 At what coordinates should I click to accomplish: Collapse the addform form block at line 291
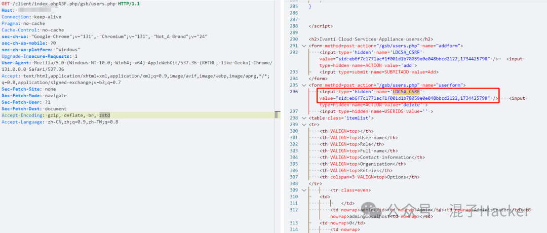pos(304,46)
